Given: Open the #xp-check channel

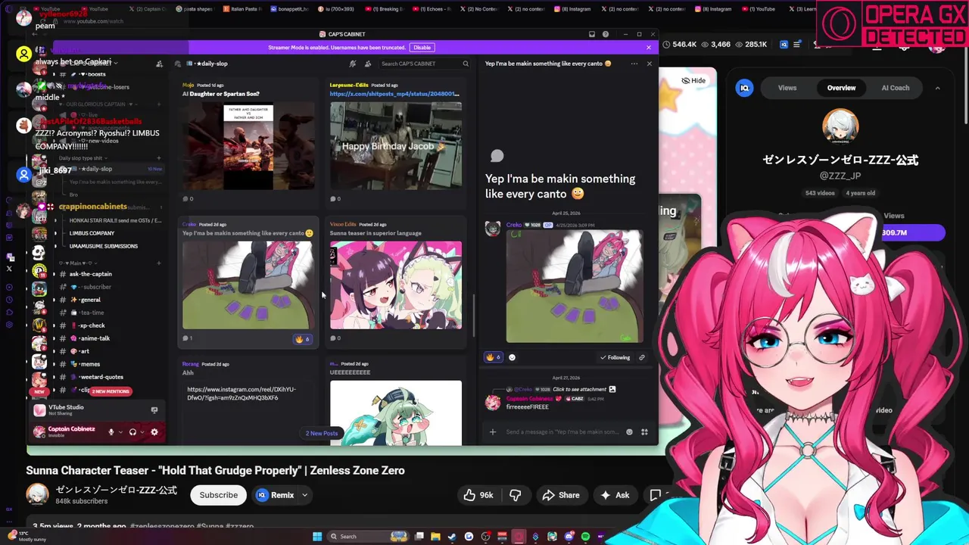Looking at the screenshot, I should 92,325.
